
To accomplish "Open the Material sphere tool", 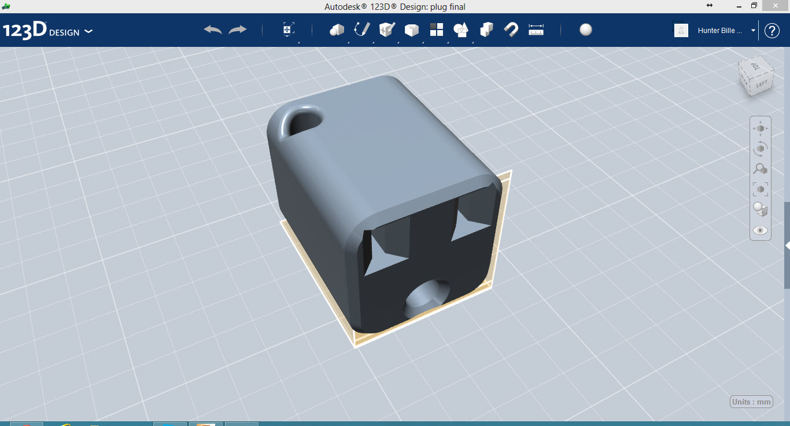I will (586, 30).
